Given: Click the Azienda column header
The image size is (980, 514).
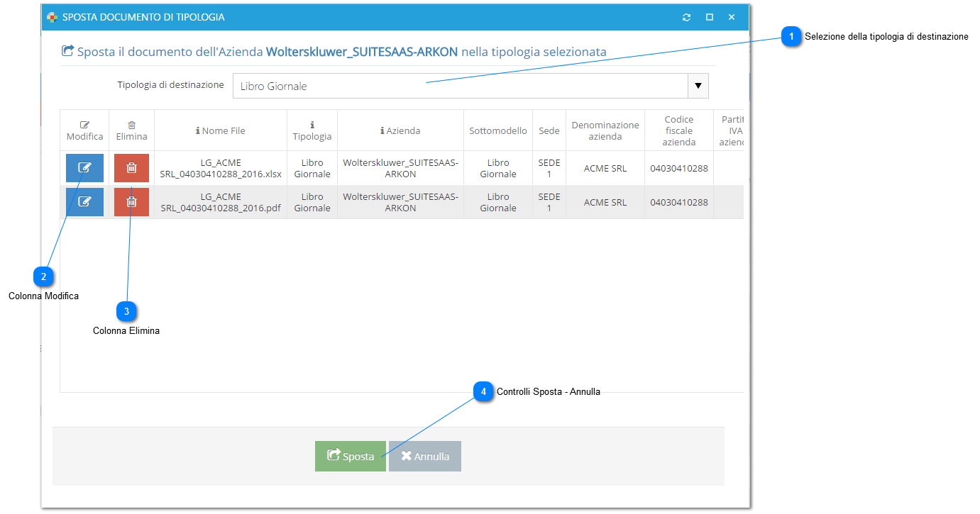Looking at the screenshot, I should click(400, 130).
